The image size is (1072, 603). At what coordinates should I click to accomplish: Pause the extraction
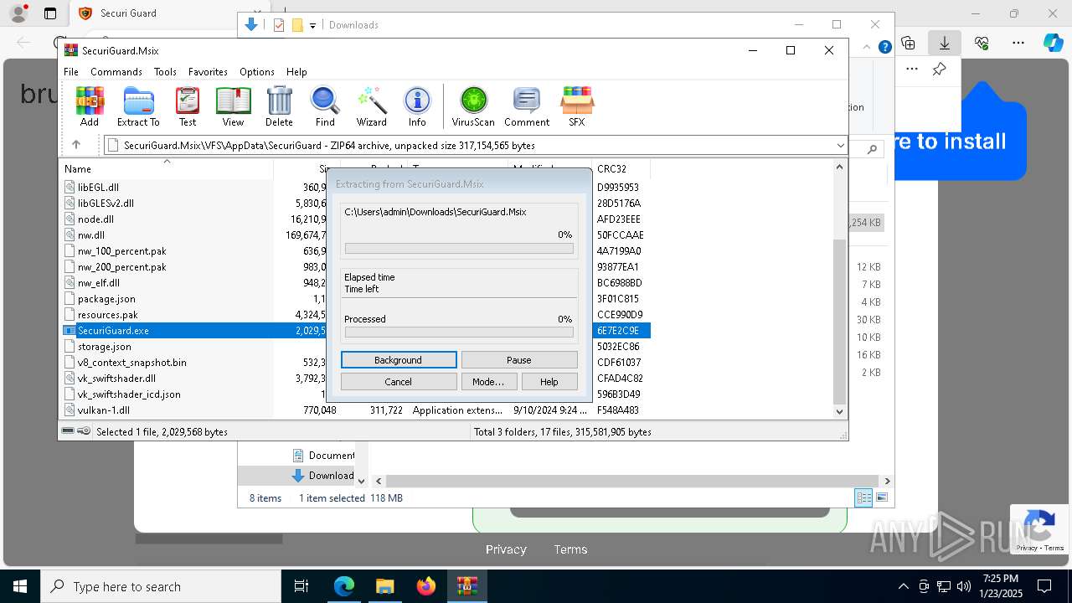click(519, 360)
